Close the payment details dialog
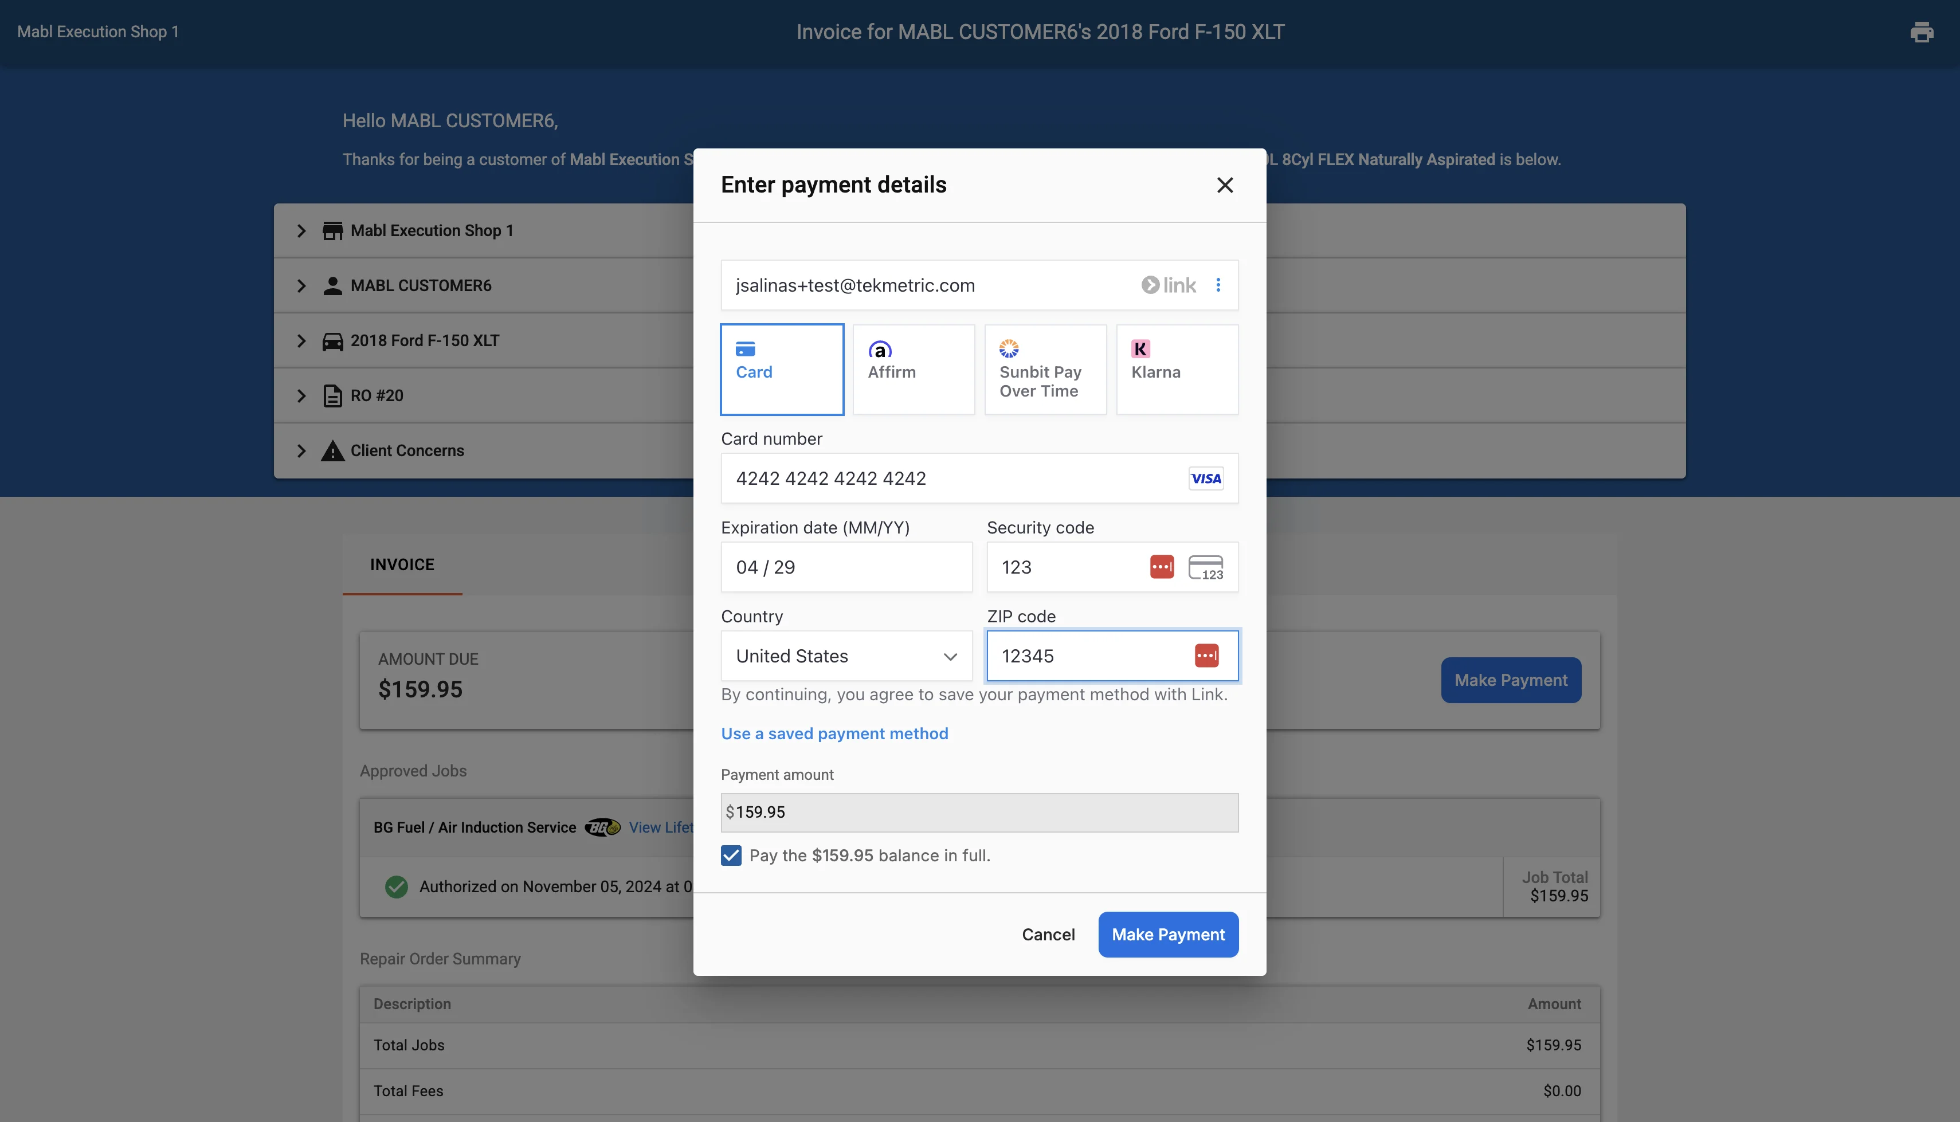 pos(1225,185)
